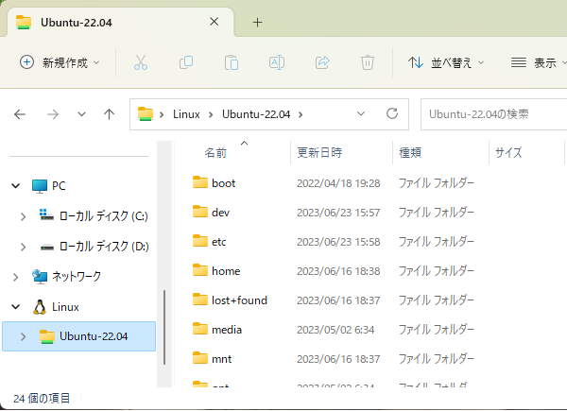Open address bar history dropdown
The image size is (567, 411).
[361, 114]
